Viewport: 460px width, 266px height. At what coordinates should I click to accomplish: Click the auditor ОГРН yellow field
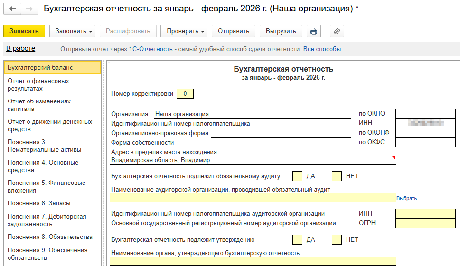pos(425,223)
